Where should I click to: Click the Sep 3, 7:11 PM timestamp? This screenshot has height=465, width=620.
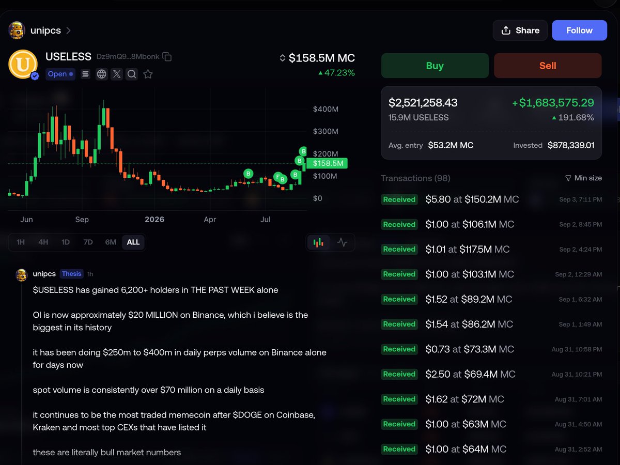(580, 199)
